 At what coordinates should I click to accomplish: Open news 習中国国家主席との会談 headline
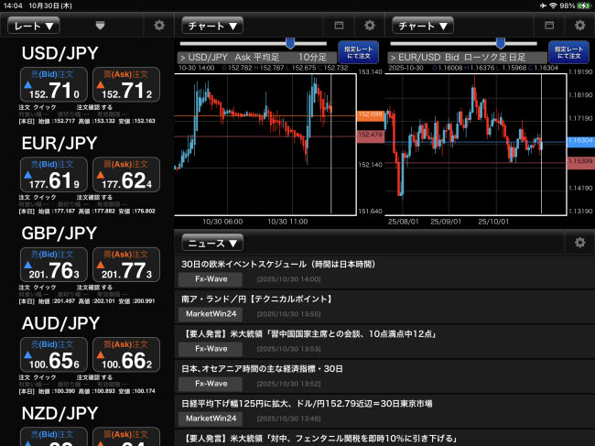click(x=384, y=342)
